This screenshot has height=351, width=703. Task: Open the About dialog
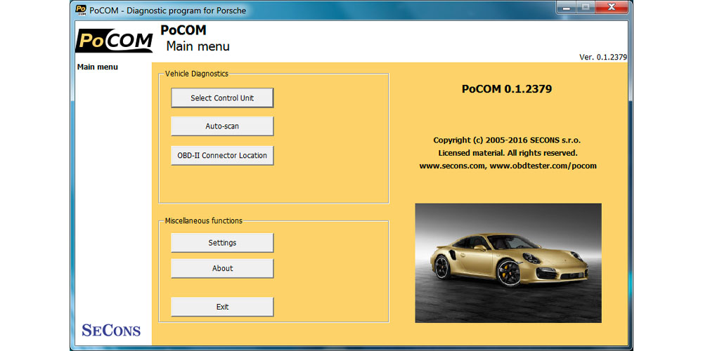click(222, 269)
